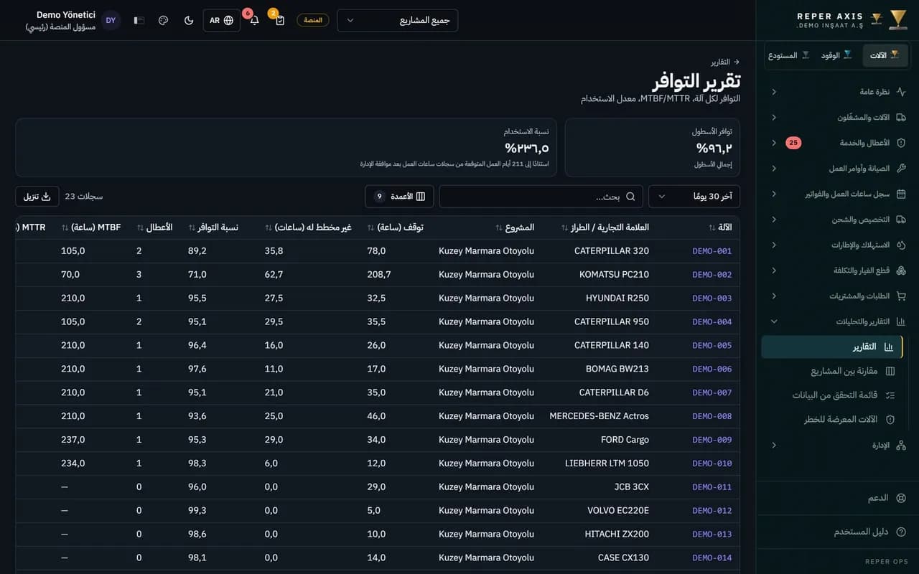Click the DY user avatar
Image resolution: width=919 pixels, height=574 pixels.
[111, 20]
